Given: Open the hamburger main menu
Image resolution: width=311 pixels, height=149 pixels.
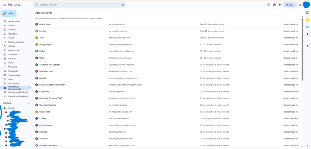Looking at the screenshot, I should 4,5.
